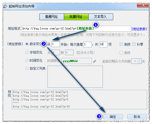Image resolution: width=152 pixels, height=124 pixels.
Task: Click the 确定 button
Action: coord(113,117)
